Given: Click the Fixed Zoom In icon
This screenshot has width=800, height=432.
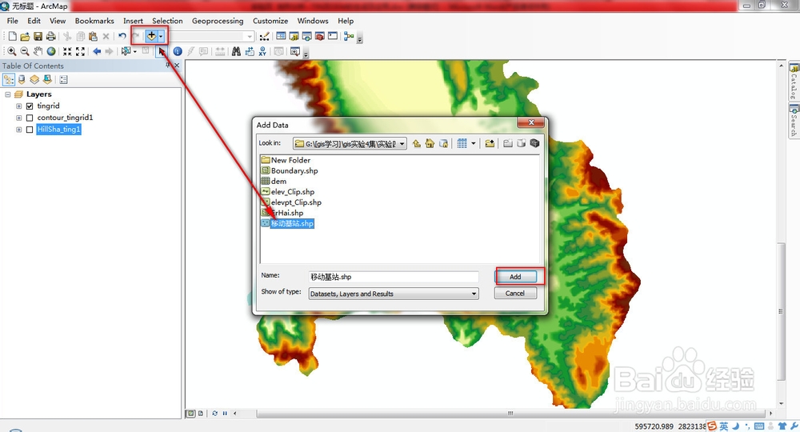Looking at the screenshot, I should coord(67,51).
